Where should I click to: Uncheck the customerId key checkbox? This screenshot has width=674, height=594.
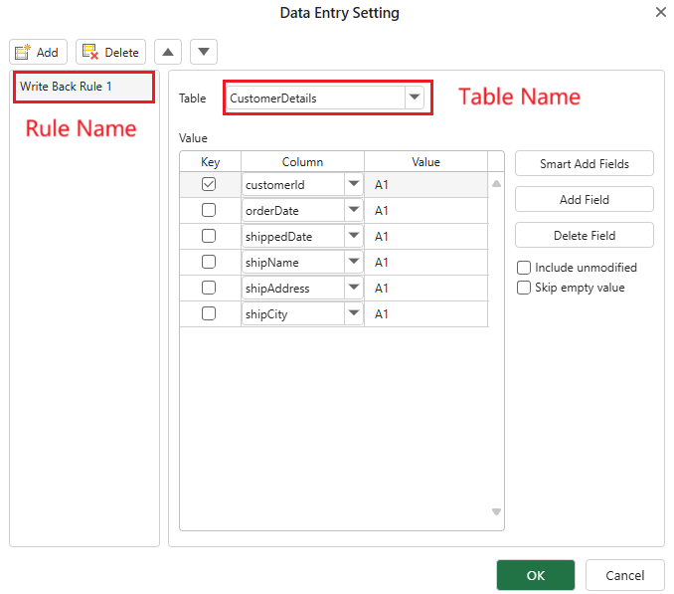209,184
